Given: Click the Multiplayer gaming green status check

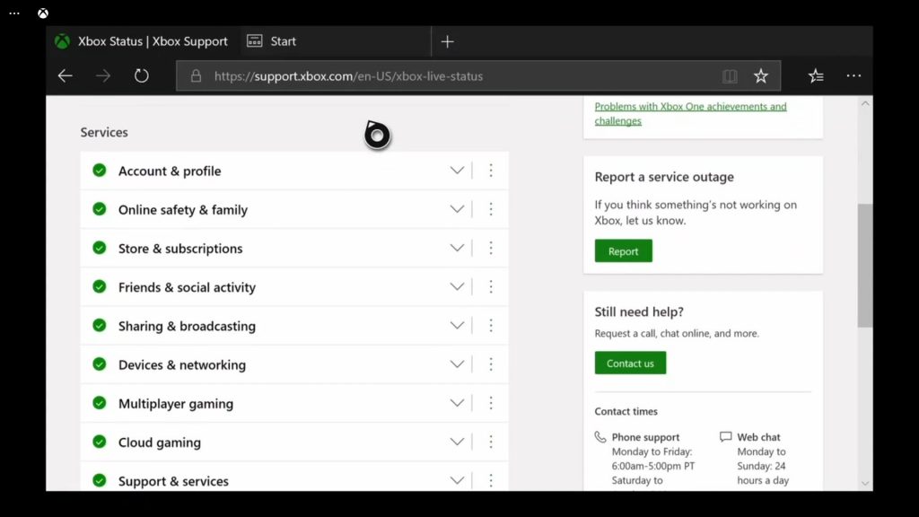Looking at the screenshot, I should 100,403.
